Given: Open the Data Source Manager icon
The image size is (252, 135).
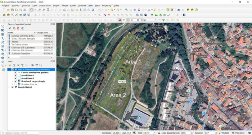Looking at the screenshot, I should tap(4, 15).
